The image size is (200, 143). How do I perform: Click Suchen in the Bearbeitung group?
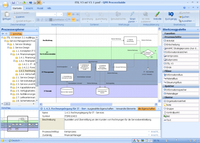tap(184, 17)
